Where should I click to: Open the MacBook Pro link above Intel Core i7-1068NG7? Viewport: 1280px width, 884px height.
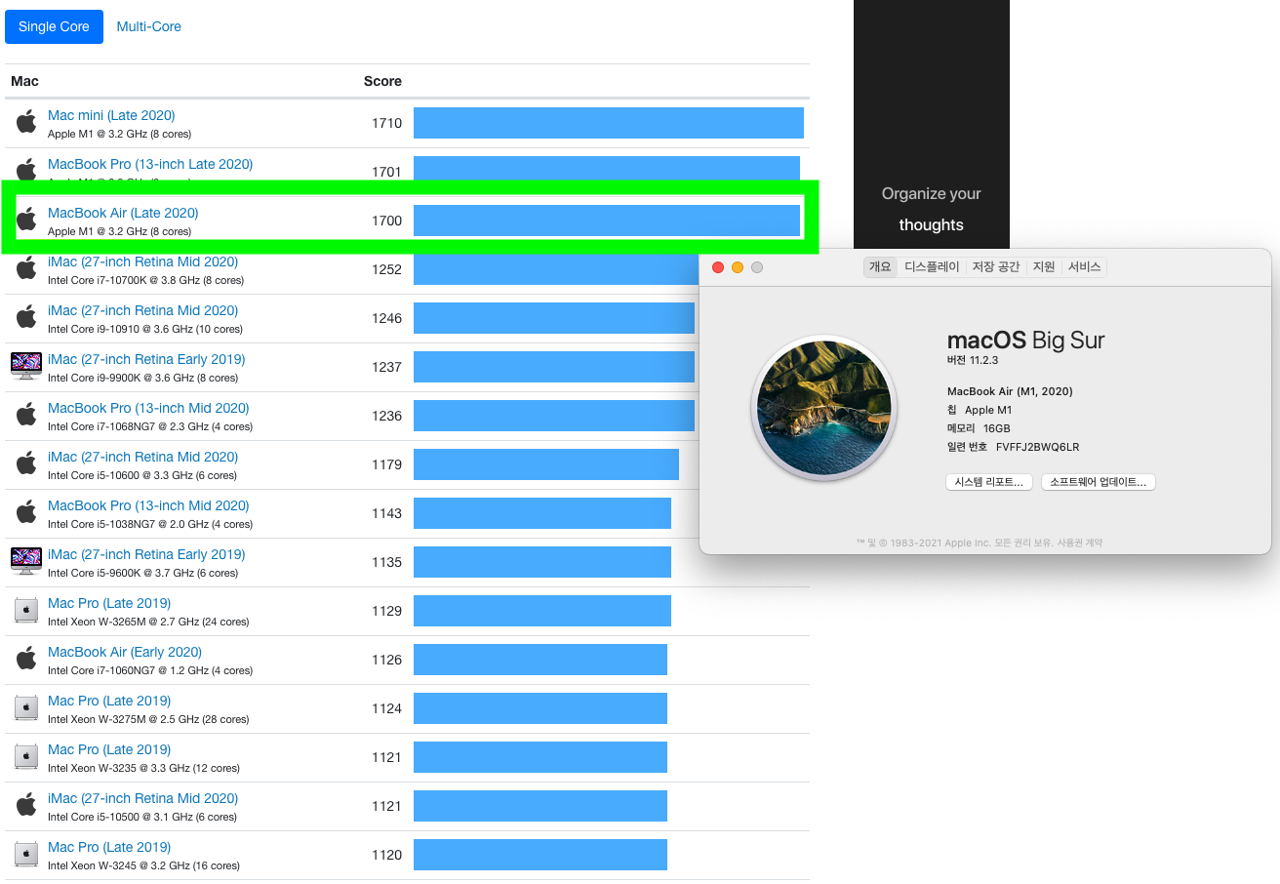point(148,408)
